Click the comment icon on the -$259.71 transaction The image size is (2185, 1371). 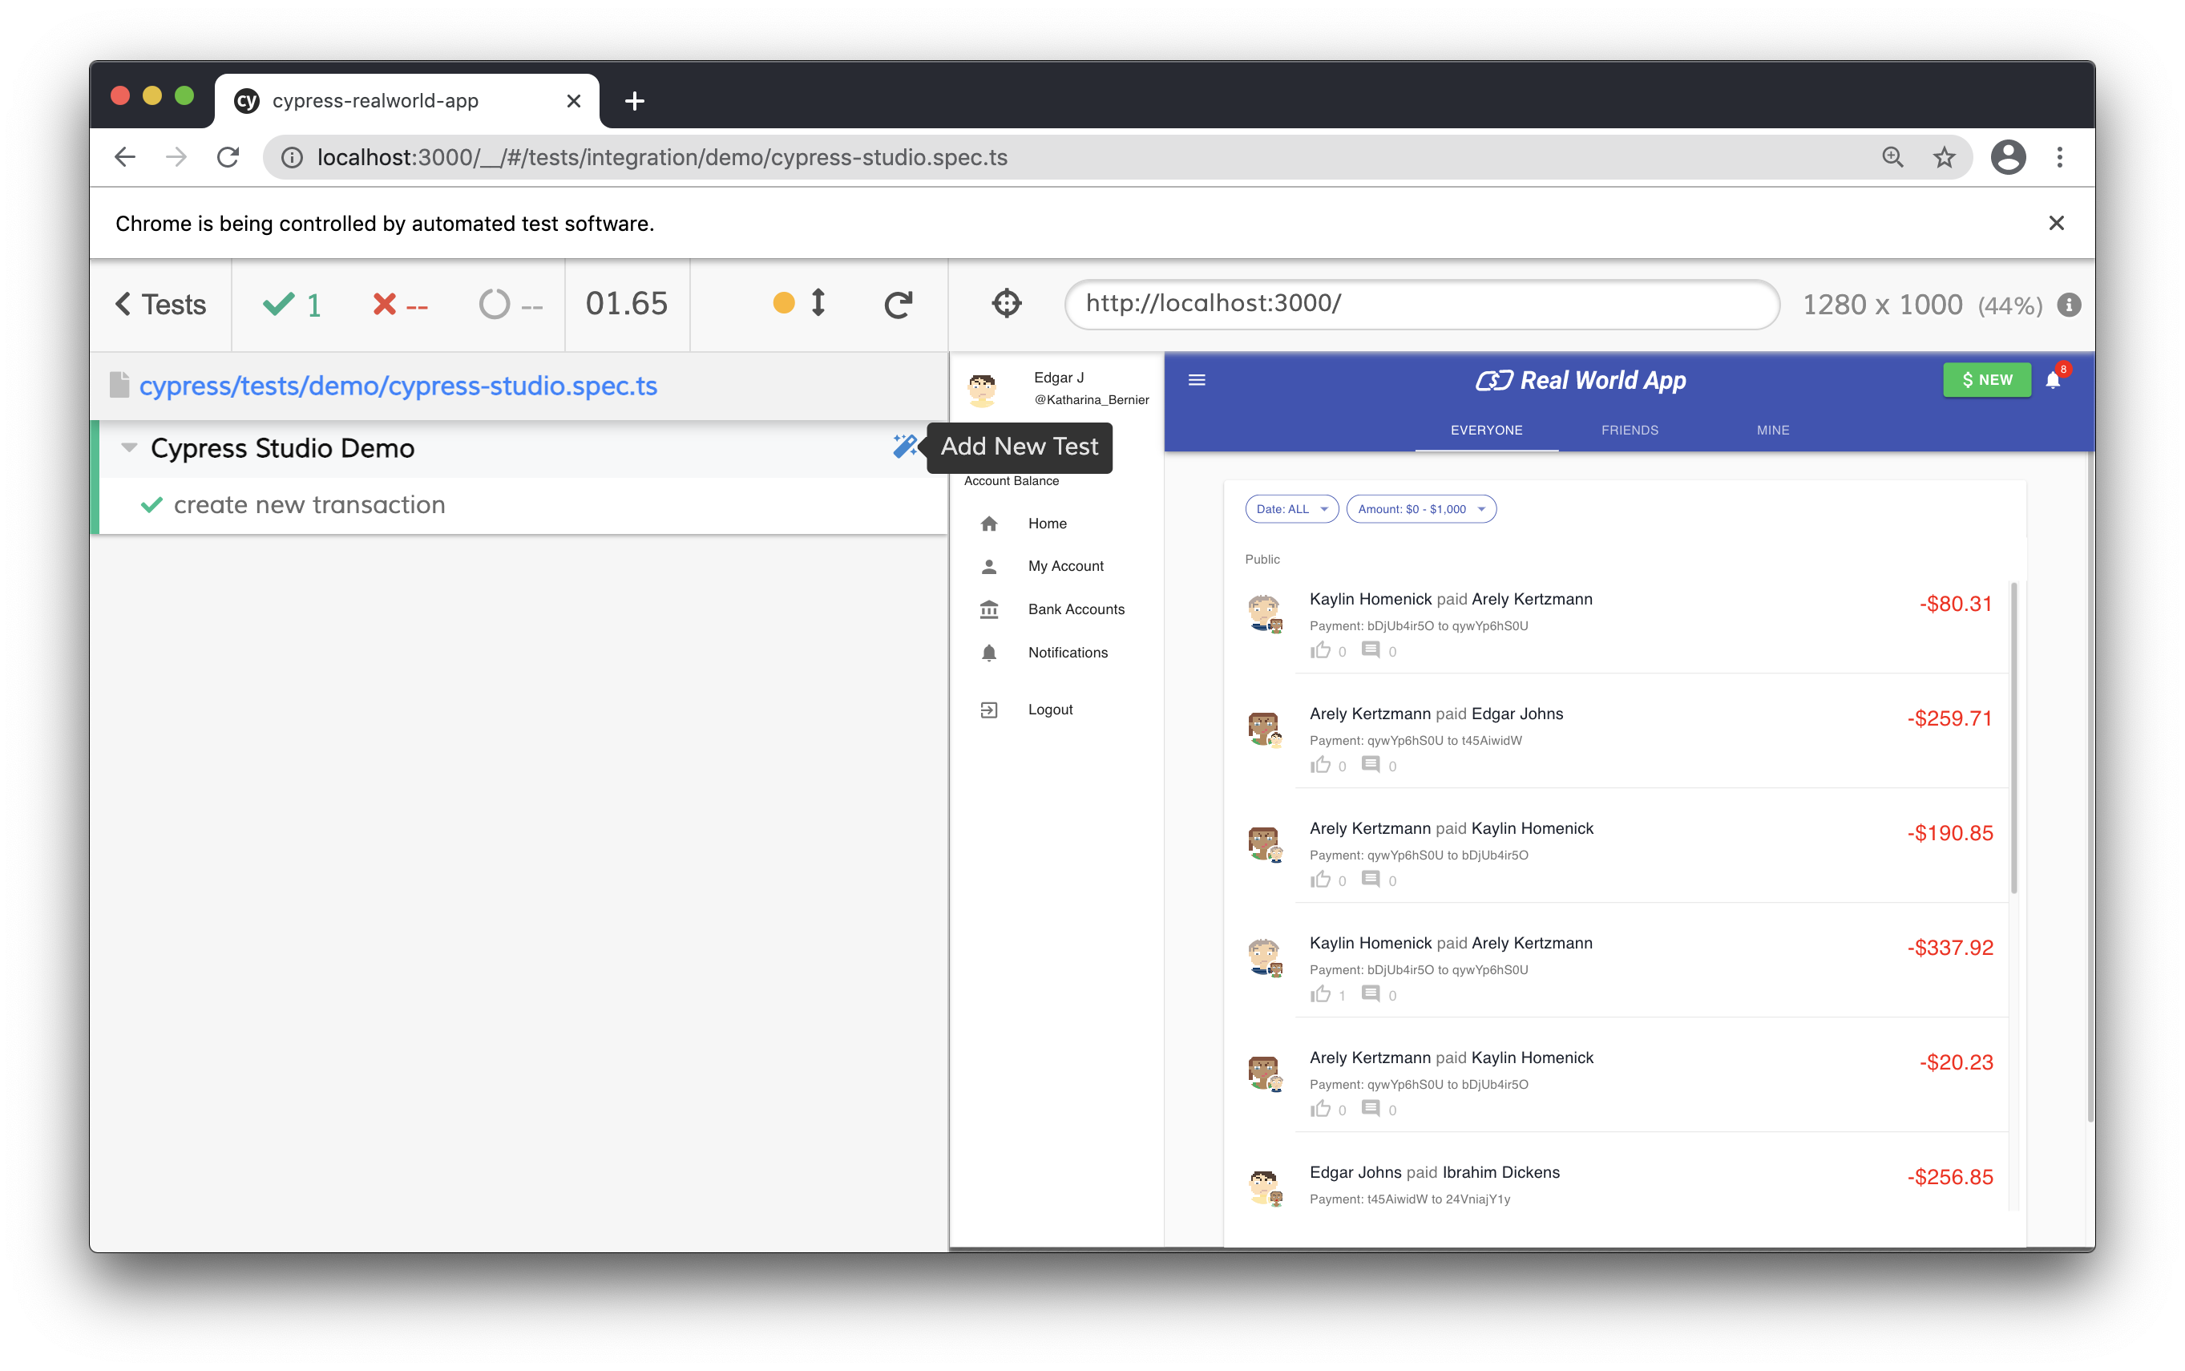click(x=1371, y=766)
